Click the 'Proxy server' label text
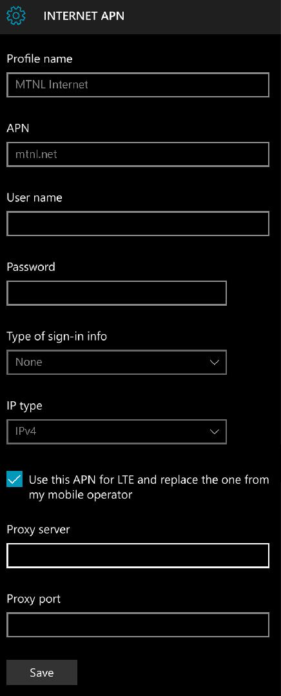 click(x=38, y=530)
